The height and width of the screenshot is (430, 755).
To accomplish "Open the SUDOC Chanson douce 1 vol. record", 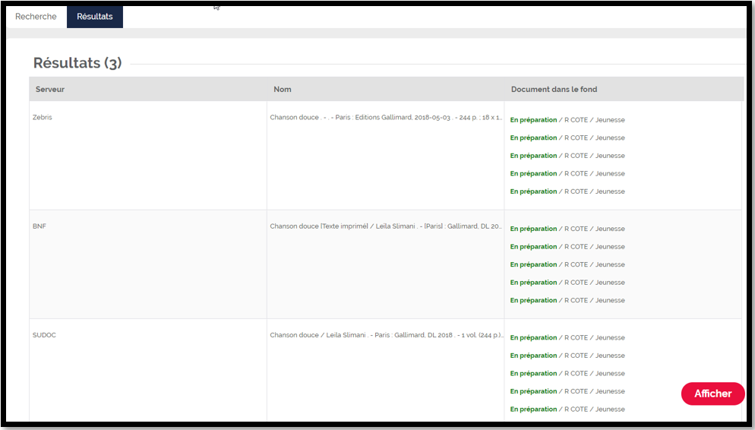I will tap(385, 335).
